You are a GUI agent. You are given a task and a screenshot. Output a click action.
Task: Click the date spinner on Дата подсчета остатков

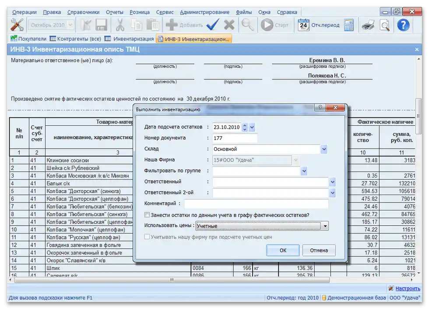click(x=245, y=127)
